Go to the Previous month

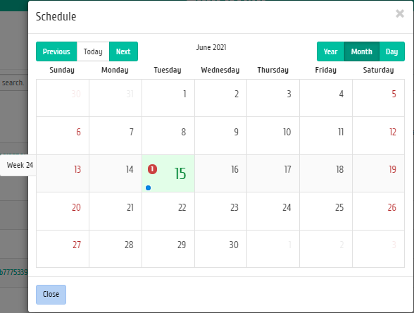point(56,51)
